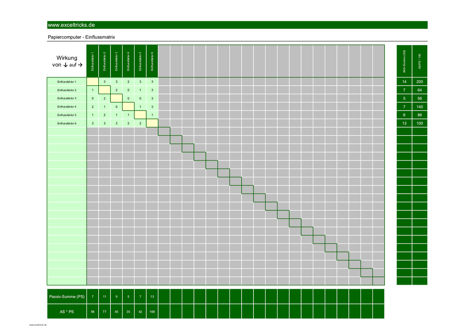Click the AS/PS * 100 column header
This screenshot has width=475, height=335.
point(420,61)
